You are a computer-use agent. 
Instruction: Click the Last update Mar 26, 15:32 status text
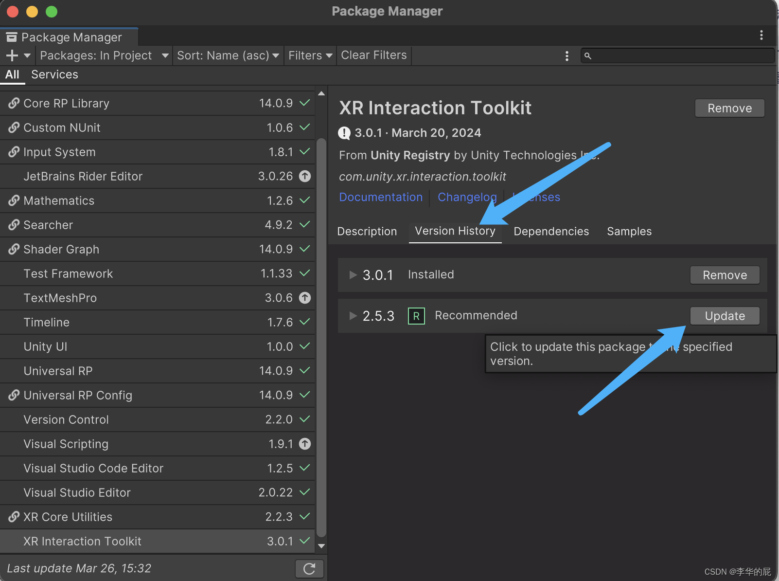(x=79, y=568)
